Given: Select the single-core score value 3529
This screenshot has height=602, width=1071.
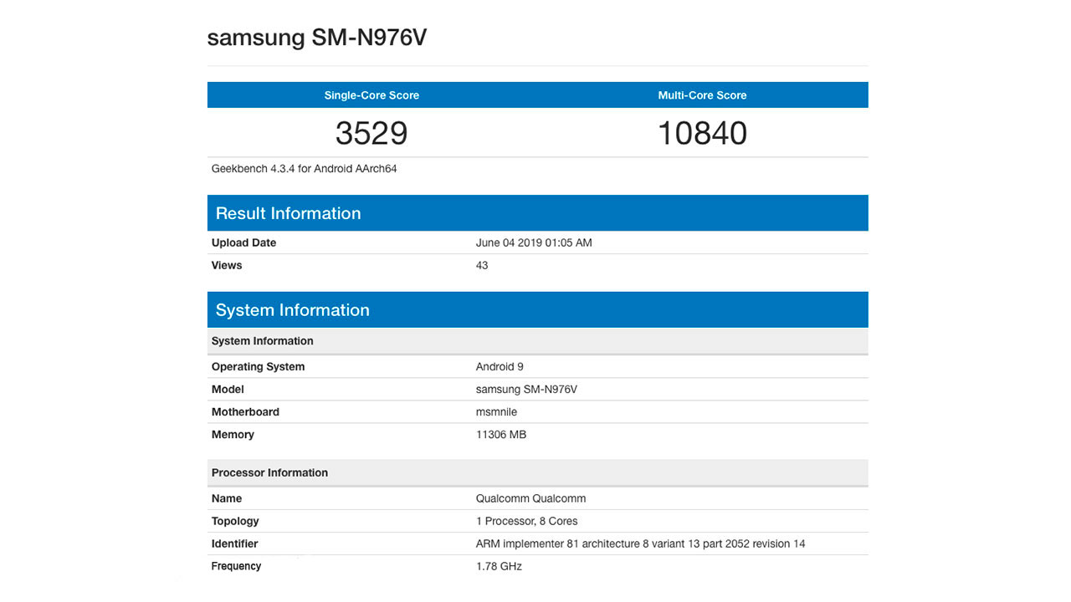Looking at the screenshot, I should pyautogui.click(x=372, y=133).
